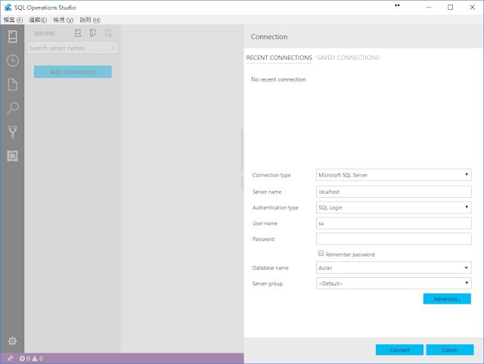
Task: Open the 編輯(E) menu
Action: [x=38, y=20]
